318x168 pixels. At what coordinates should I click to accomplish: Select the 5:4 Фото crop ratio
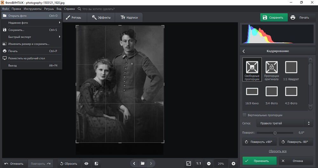pos(272,94)
